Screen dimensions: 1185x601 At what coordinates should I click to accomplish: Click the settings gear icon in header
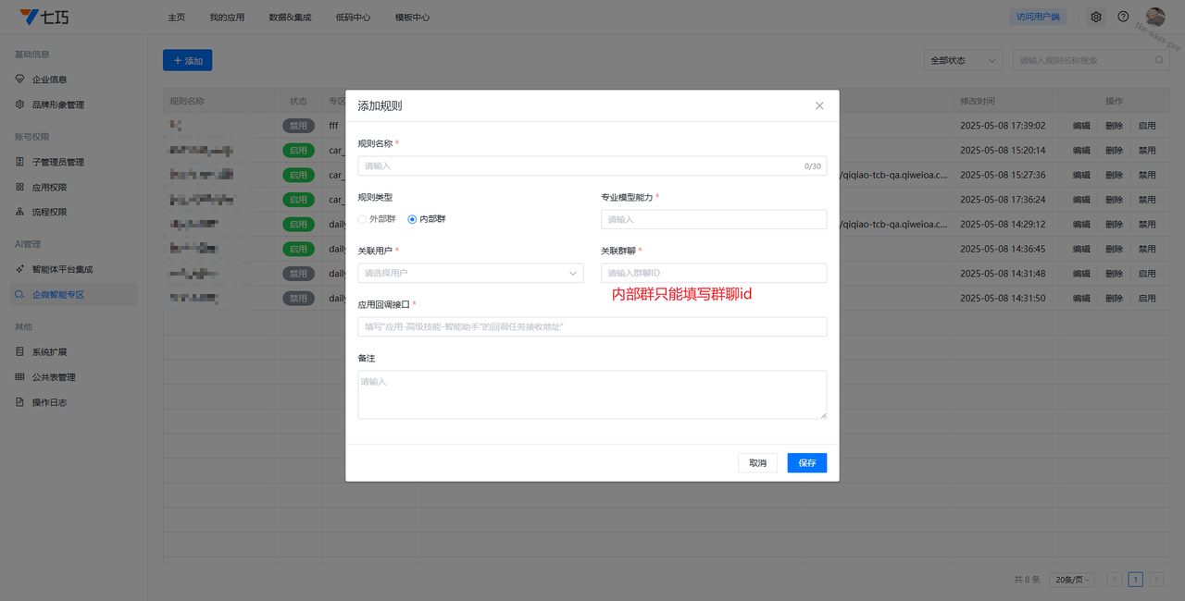coord(1096,17)
